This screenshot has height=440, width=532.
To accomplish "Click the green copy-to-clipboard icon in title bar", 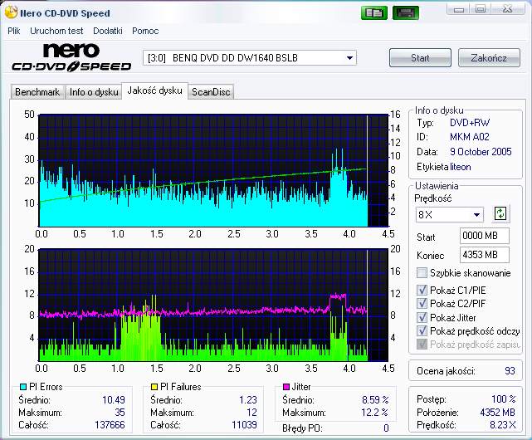I will (374, 13).
